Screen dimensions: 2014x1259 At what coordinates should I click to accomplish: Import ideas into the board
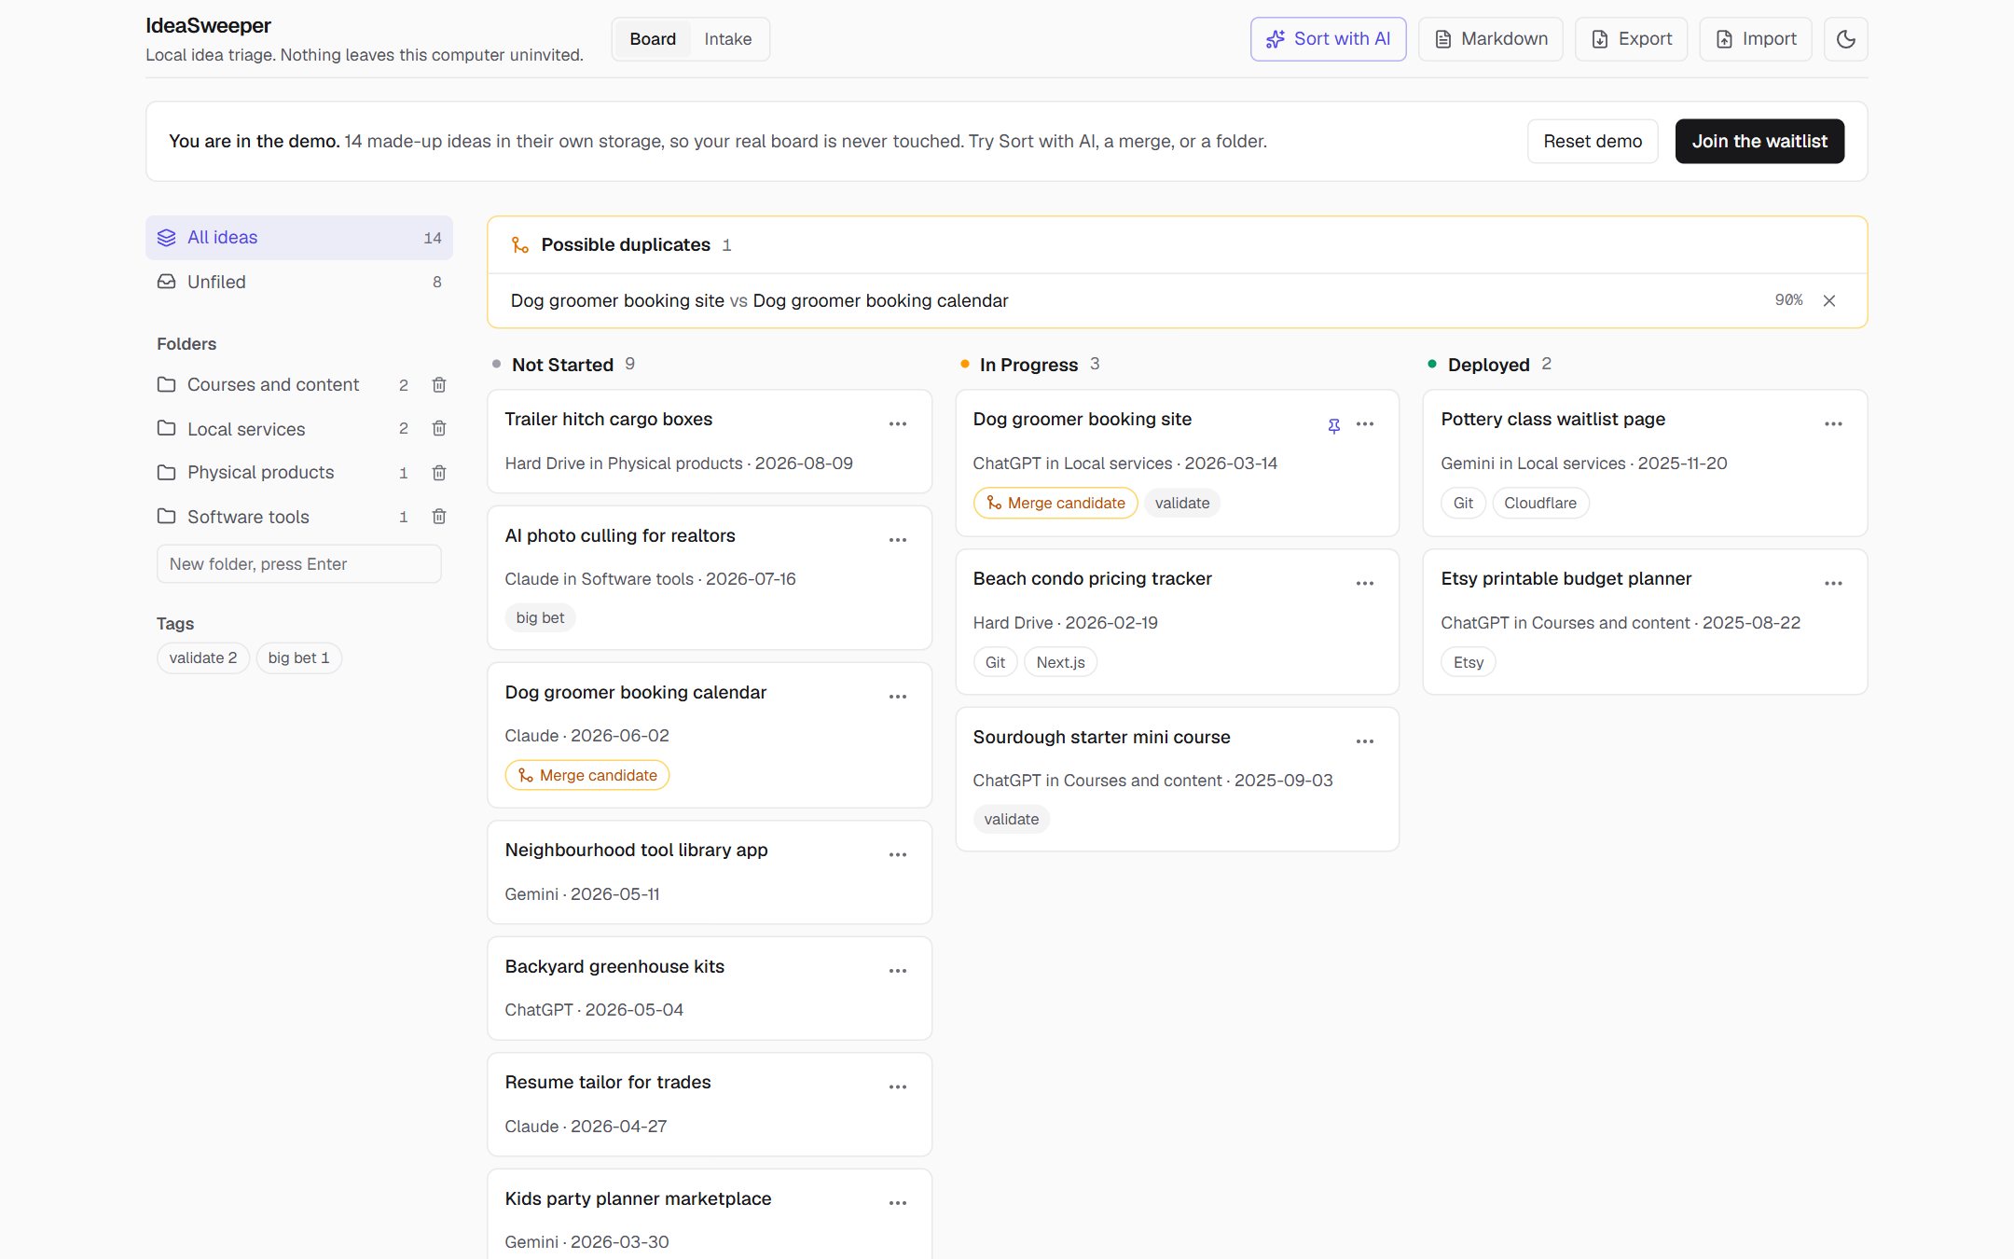(1755, 39)
